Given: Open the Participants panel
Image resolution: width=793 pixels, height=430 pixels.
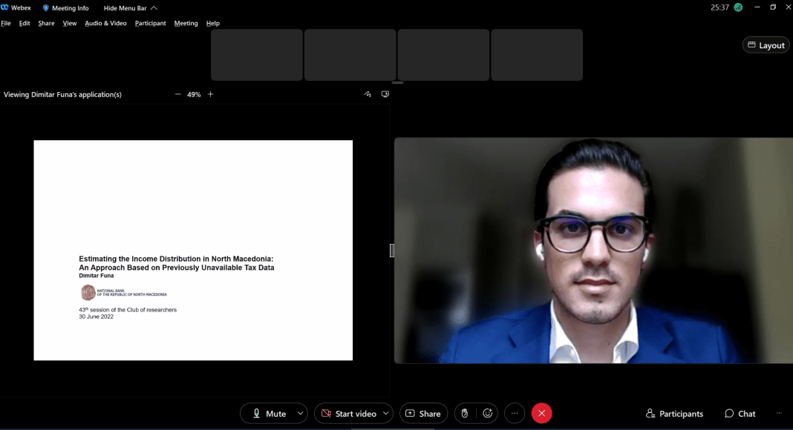Looking at the screenshot, I should [x=674, y=414].
